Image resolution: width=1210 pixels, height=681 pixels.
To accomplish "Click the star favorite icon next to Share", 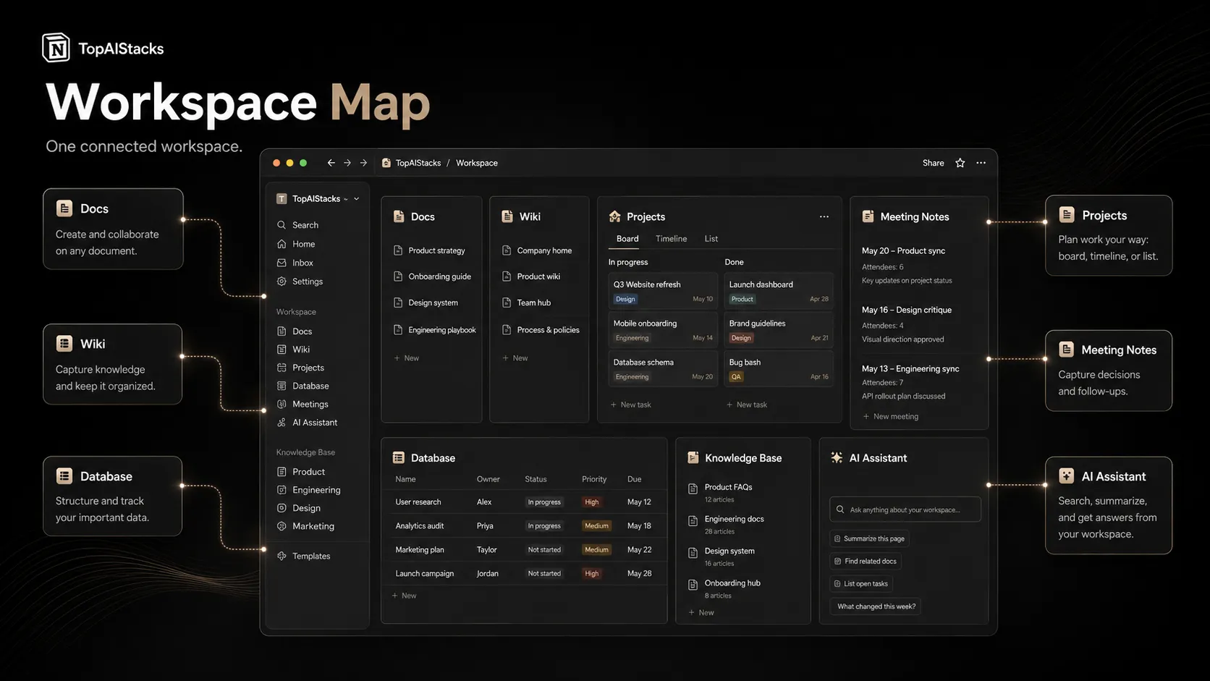I will point(960,163).
